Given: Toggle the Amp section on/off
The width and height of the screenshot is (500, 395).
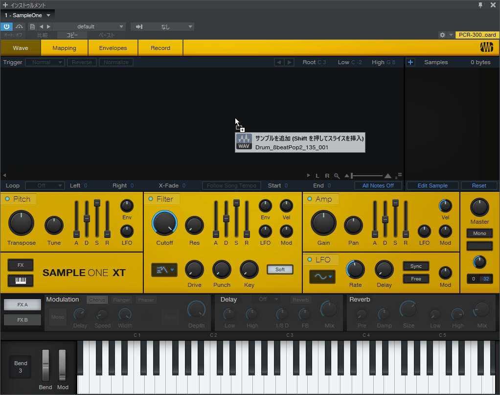Looking at the screenshot, I should coord(310,199).
